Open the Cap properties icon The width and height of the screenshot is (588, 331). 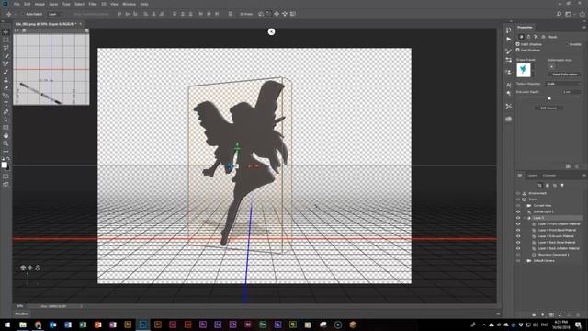536,37
